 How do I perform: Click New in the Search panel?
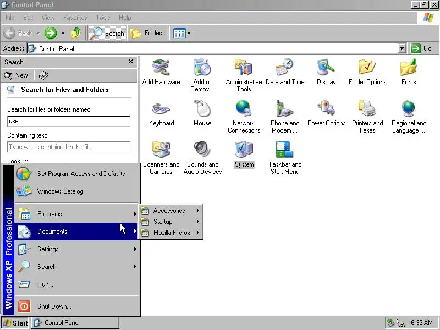16,75
